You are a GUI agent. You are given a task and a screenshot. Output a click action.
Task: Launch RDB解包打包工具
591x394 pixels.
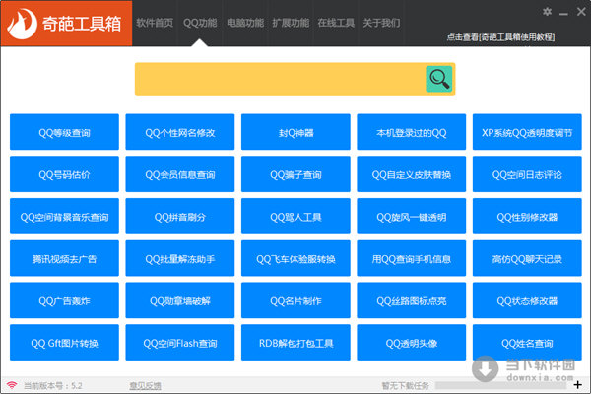point(295,343)
